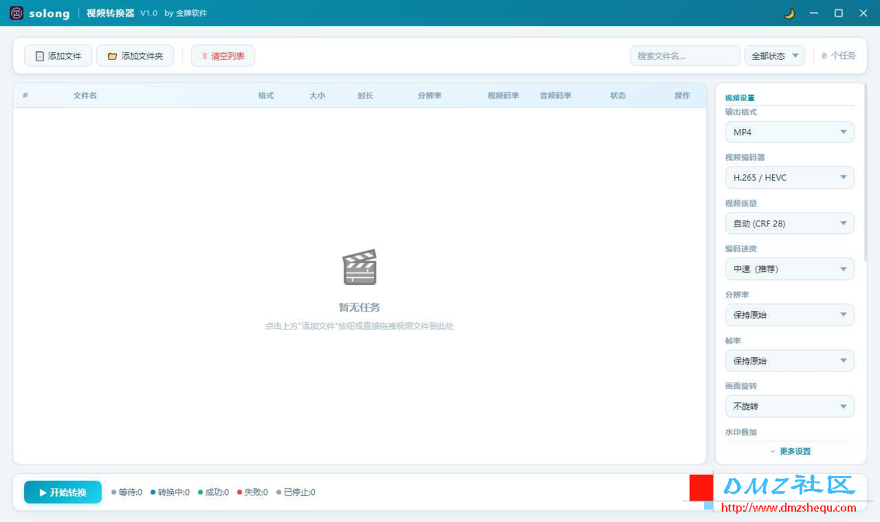Click the search filename input field
Screen dimensions: 880x522
(684, 56)
